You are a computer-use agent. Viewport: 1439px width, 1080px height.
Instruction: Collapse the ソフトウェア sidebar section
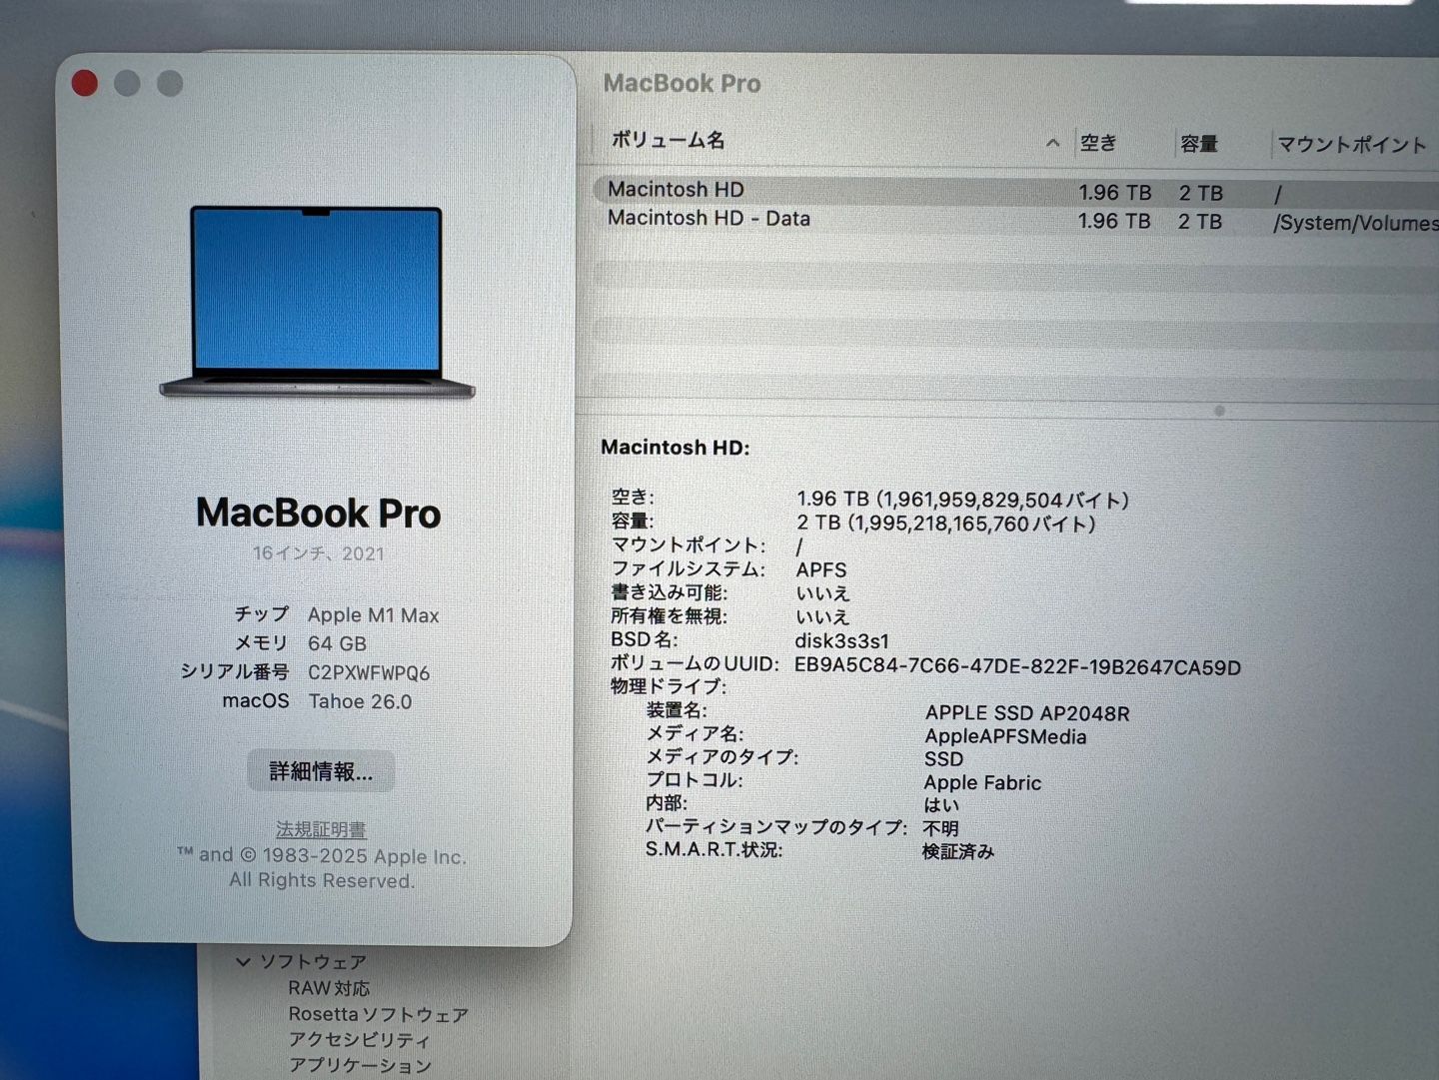point(243,961)
